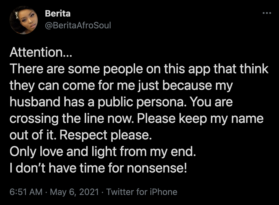
Task: Click the display name Berita
Action: coord(58,14)
